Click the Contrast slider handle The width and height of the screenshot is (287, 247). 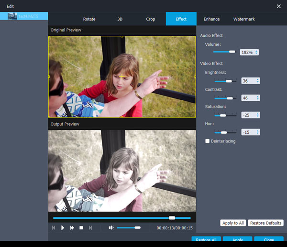230,98
